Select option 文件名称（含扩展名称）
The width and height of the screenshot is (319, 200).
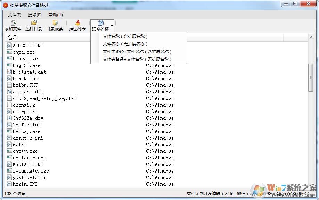[125, 36]
